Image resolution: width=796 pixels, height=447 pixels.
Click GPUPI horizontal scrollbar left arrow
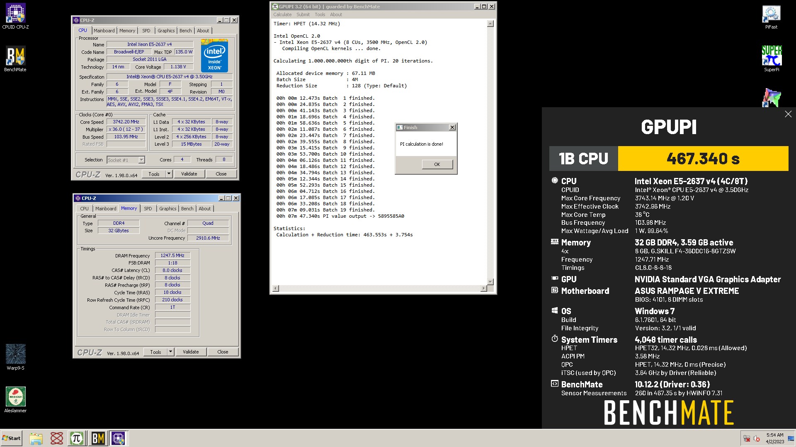pos(276,288)
